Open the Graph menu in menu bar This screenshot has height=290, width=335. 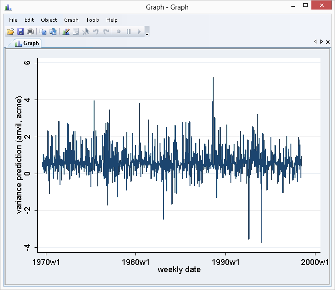tap(71, 20)
